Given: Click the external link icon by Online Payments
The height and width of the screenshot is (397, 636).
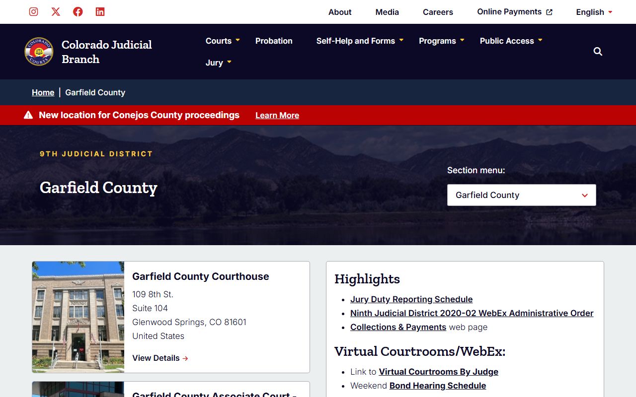Looking at the screenshot, I should pyautogui.click(x=549, y=12).
